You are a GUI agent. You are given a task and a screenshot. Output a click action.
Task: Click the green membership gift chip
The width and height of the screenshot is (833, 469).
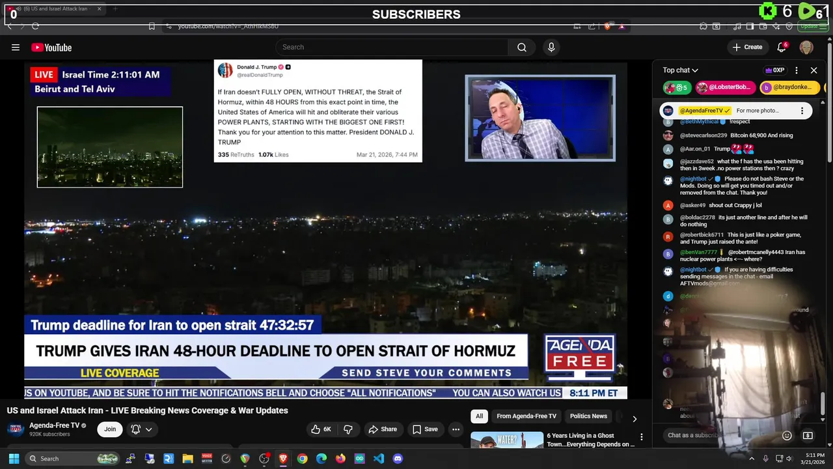677,87
